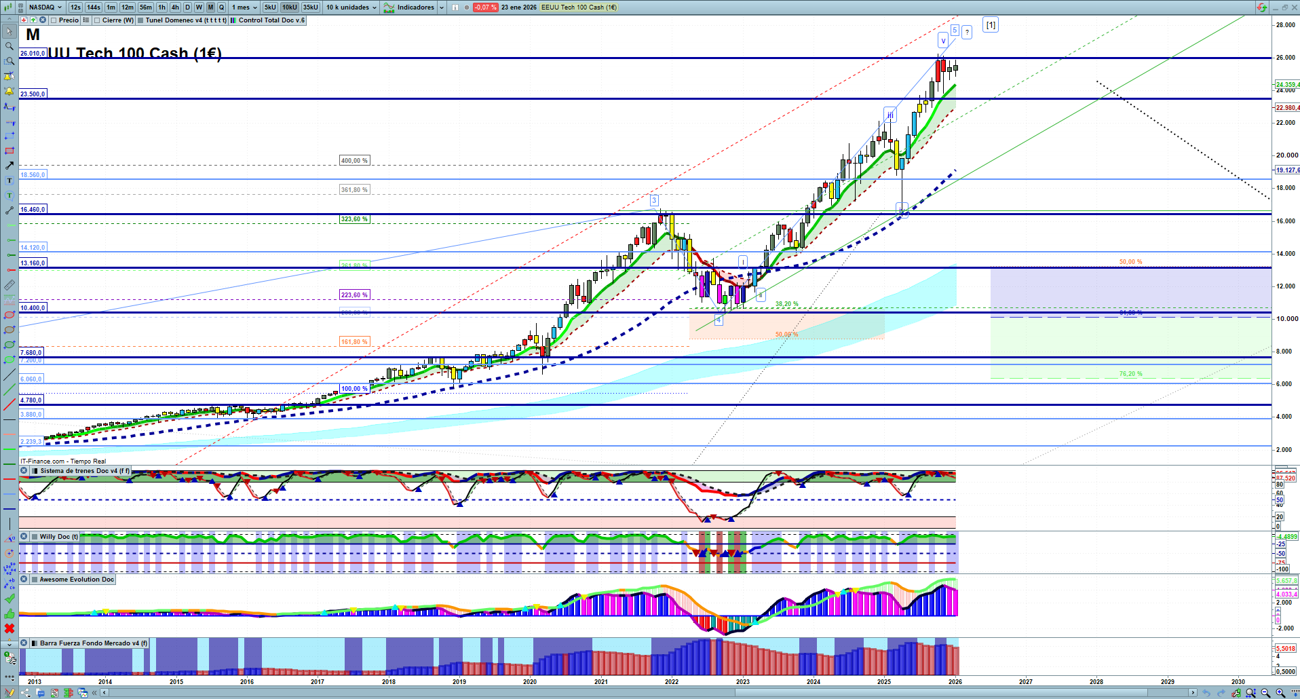The image size is (1300, 699).
Task: Click the pencil drawing icon at bottom left
Action: point(9,693)
